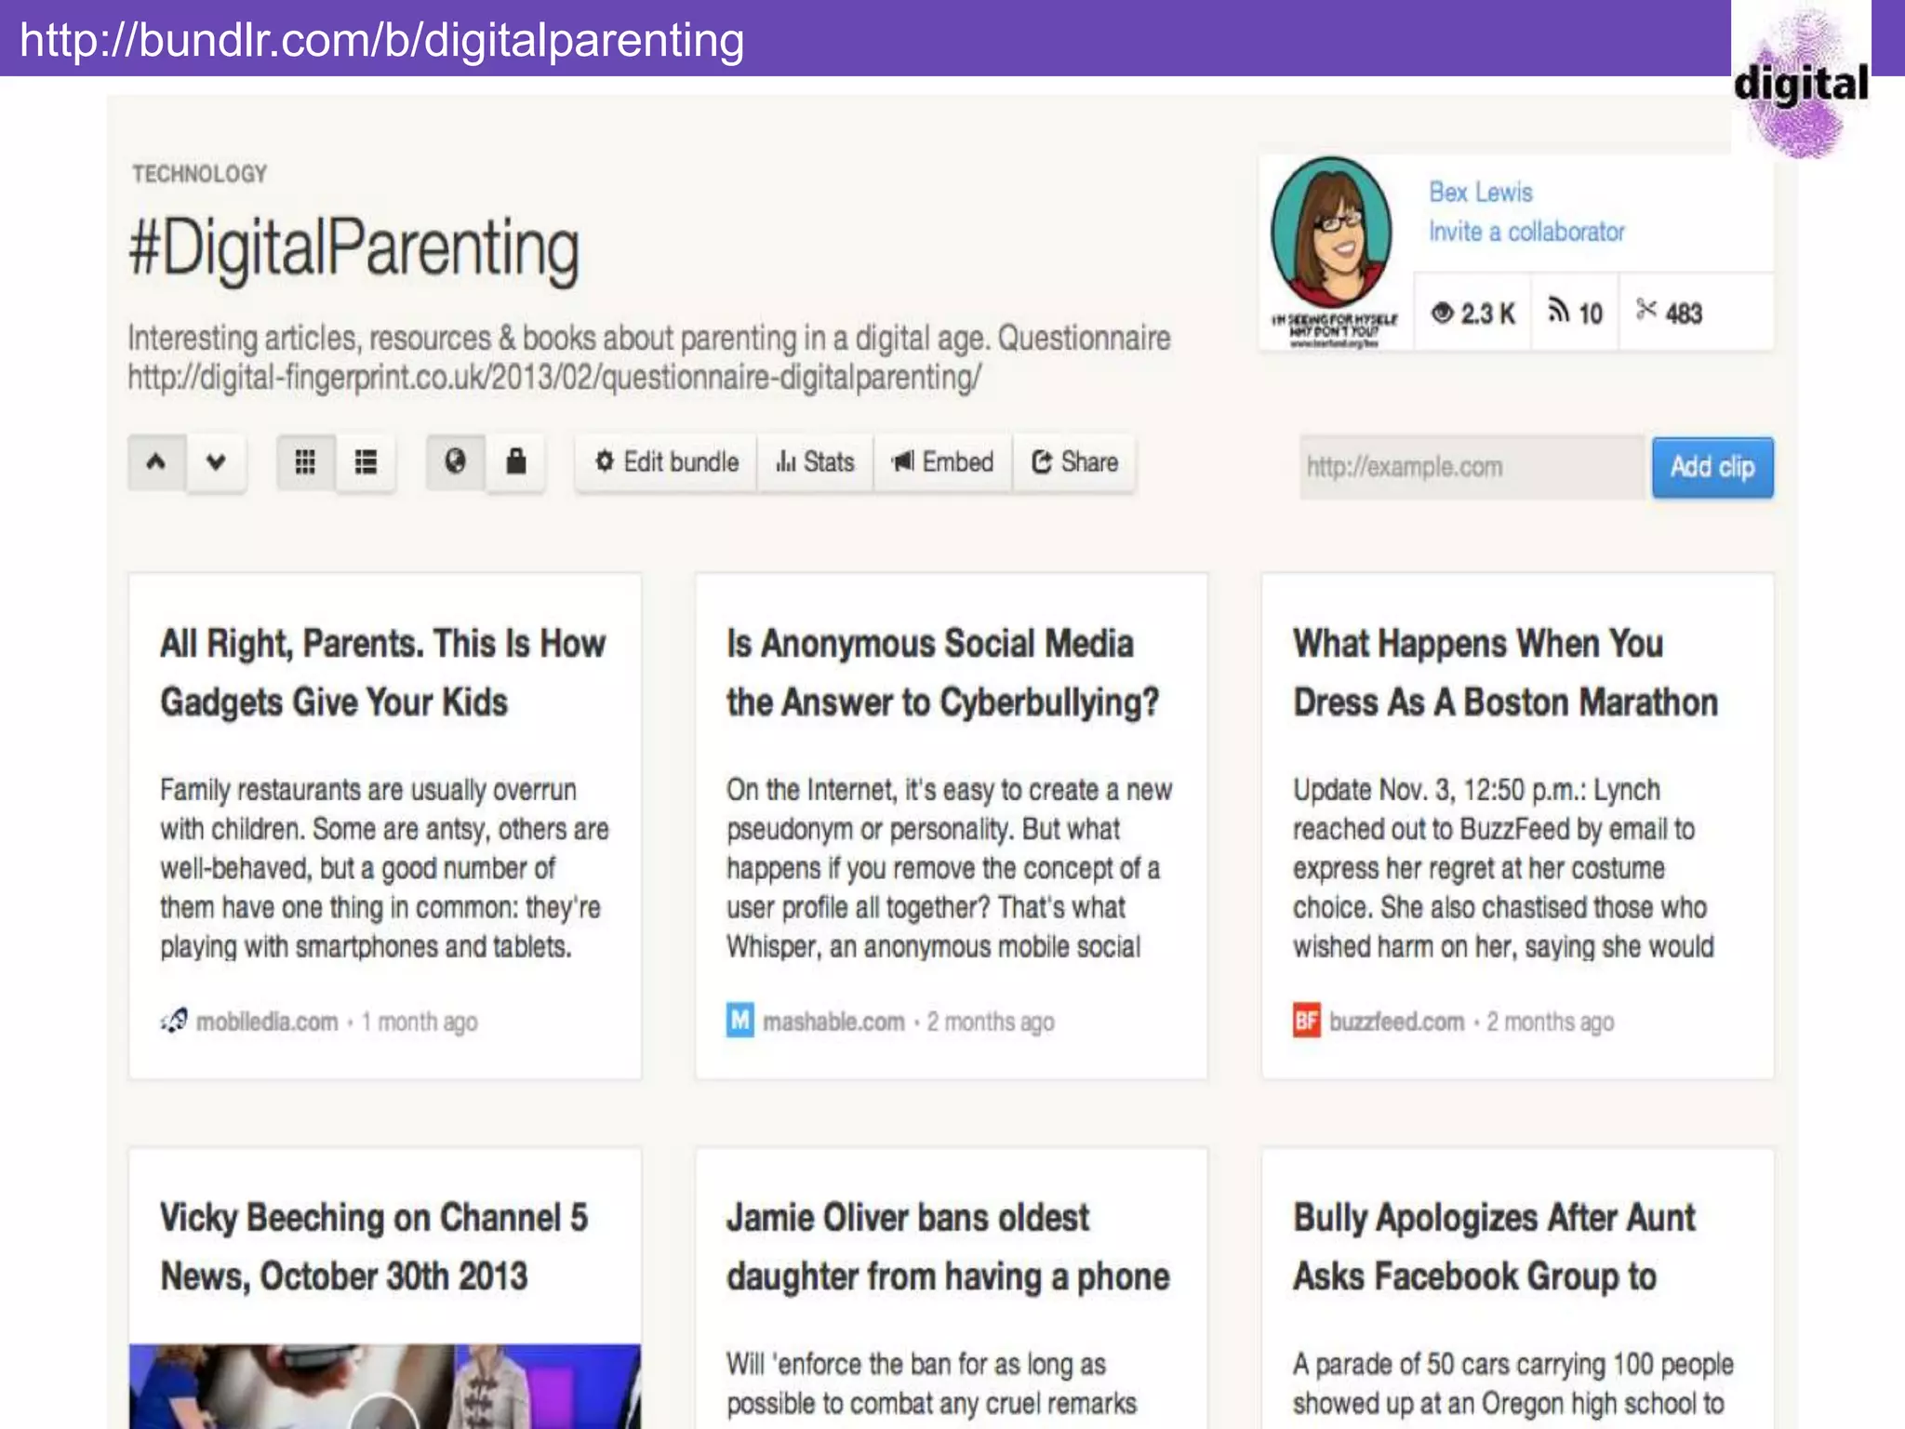Click the mobiledia rocket favicon
Viewport: 1905px width, 1429px height.
174,1021
